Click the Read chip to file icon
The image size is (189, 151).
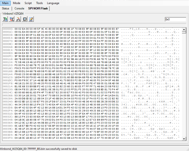pos(5,19)
